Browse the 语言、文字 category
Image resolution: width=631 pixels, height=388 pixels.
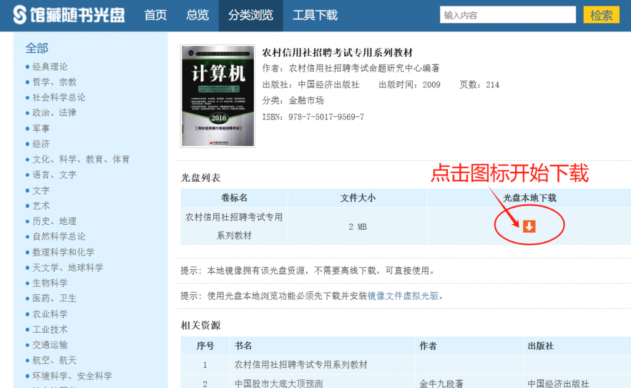click(54, 174)
